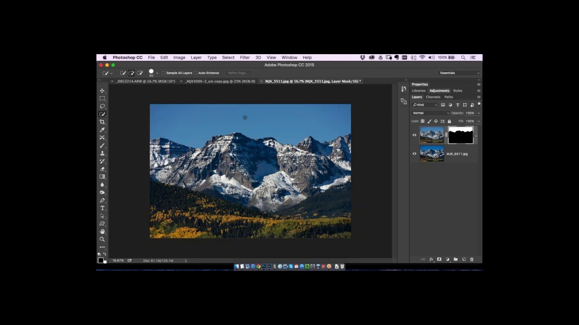Select the Gradient tool
Viewport: 579px width, 325px height.
(102, 176)
